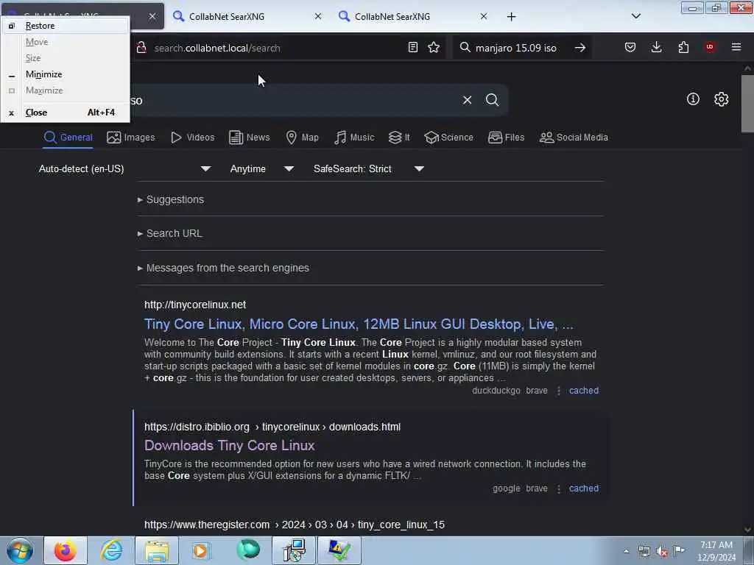Screen dimensions: 754x565
Task: Open the SafeSearch: Strict dropdown
Action: [x=368, y=168]
